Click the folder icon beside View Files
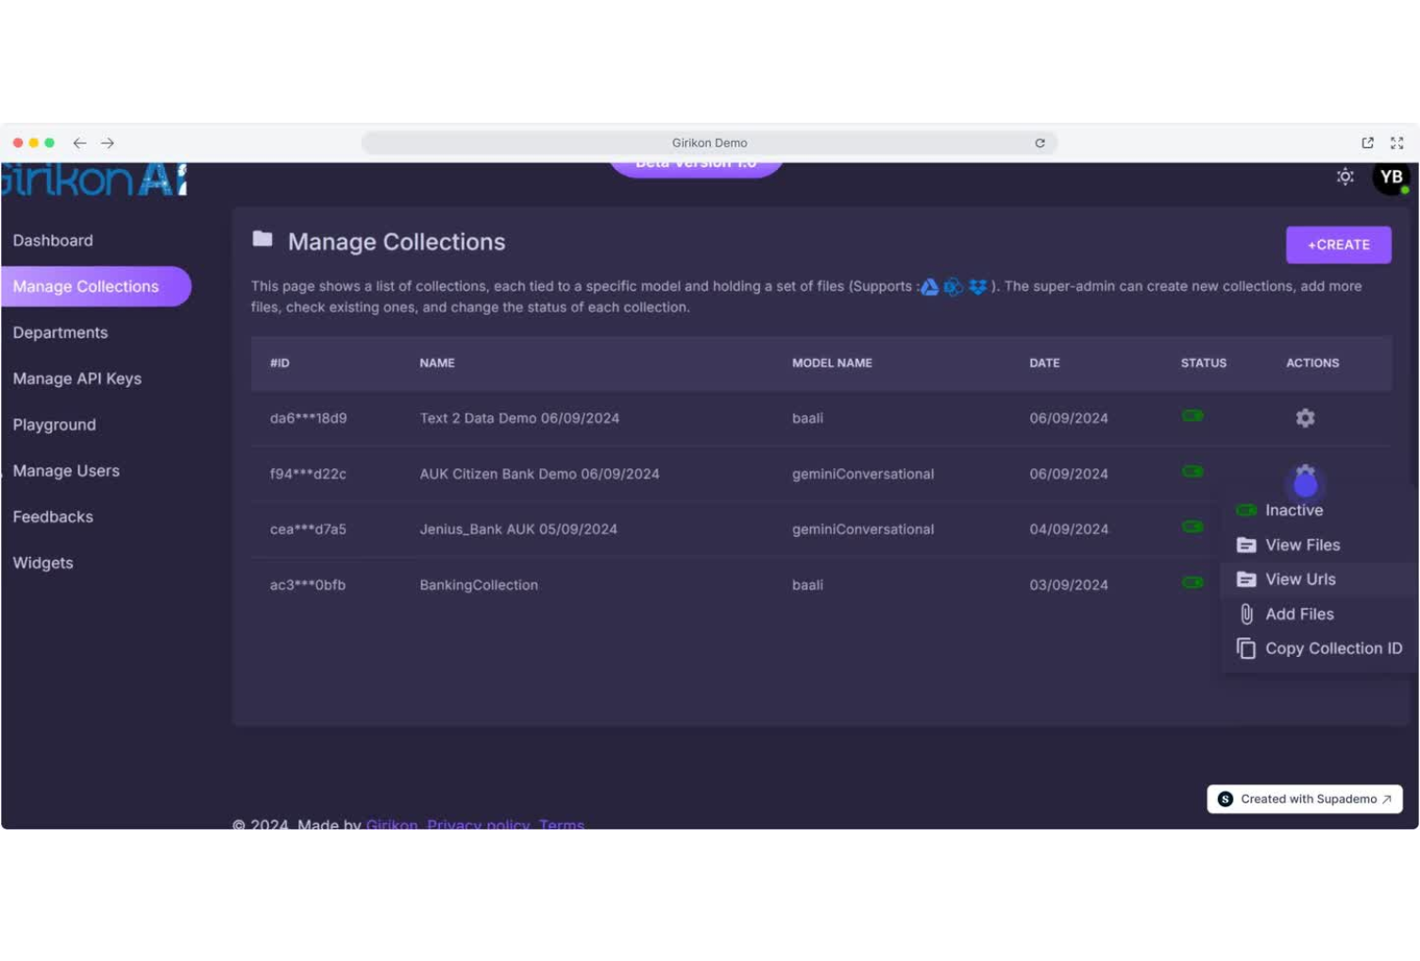 pos(1246,545)
